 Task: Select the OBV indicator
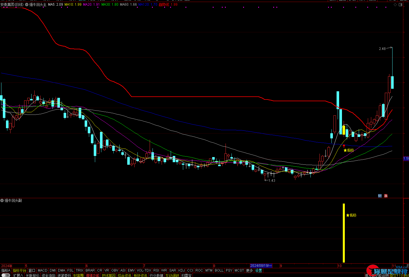(x=115, y=270)
